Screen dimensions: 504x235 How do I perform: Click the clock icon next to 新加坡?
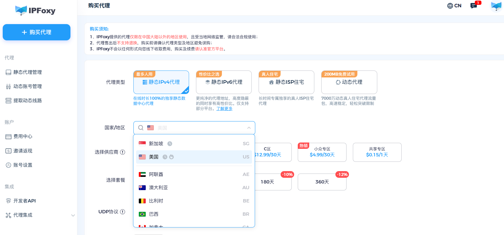(170, 144)
